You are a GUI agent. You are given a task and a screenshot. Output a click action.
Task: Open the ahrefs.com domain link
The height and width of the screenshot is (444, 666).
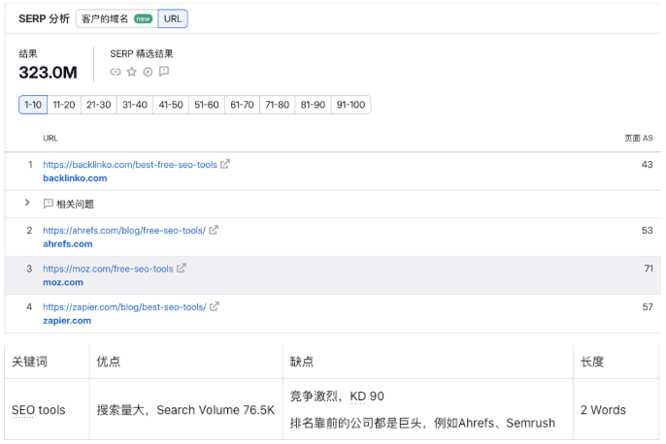tap(68, 244)
